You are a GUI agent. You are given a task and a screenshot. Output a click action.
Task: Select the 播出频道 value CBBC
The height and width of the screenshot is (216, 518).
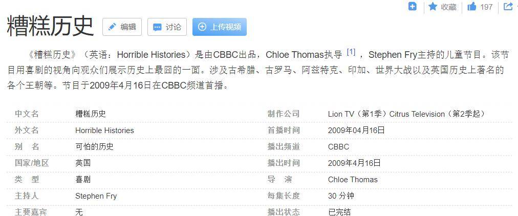point(339,146)
